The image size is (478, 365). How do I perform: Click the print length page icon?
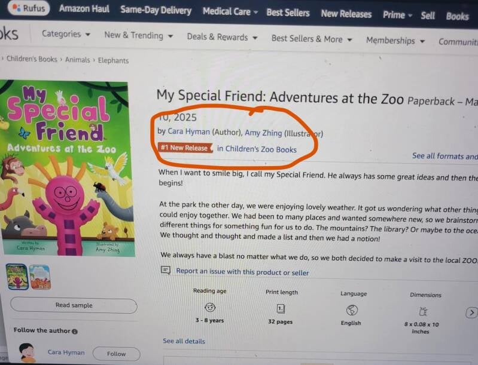coord(281,308)
